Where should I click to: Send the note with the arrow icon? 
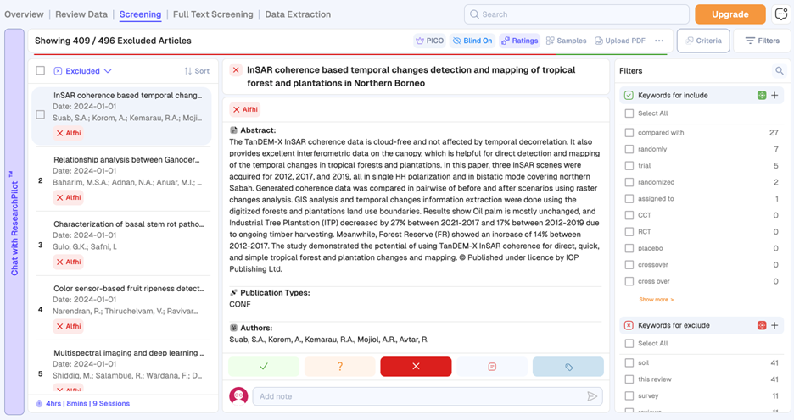[592, 396]
